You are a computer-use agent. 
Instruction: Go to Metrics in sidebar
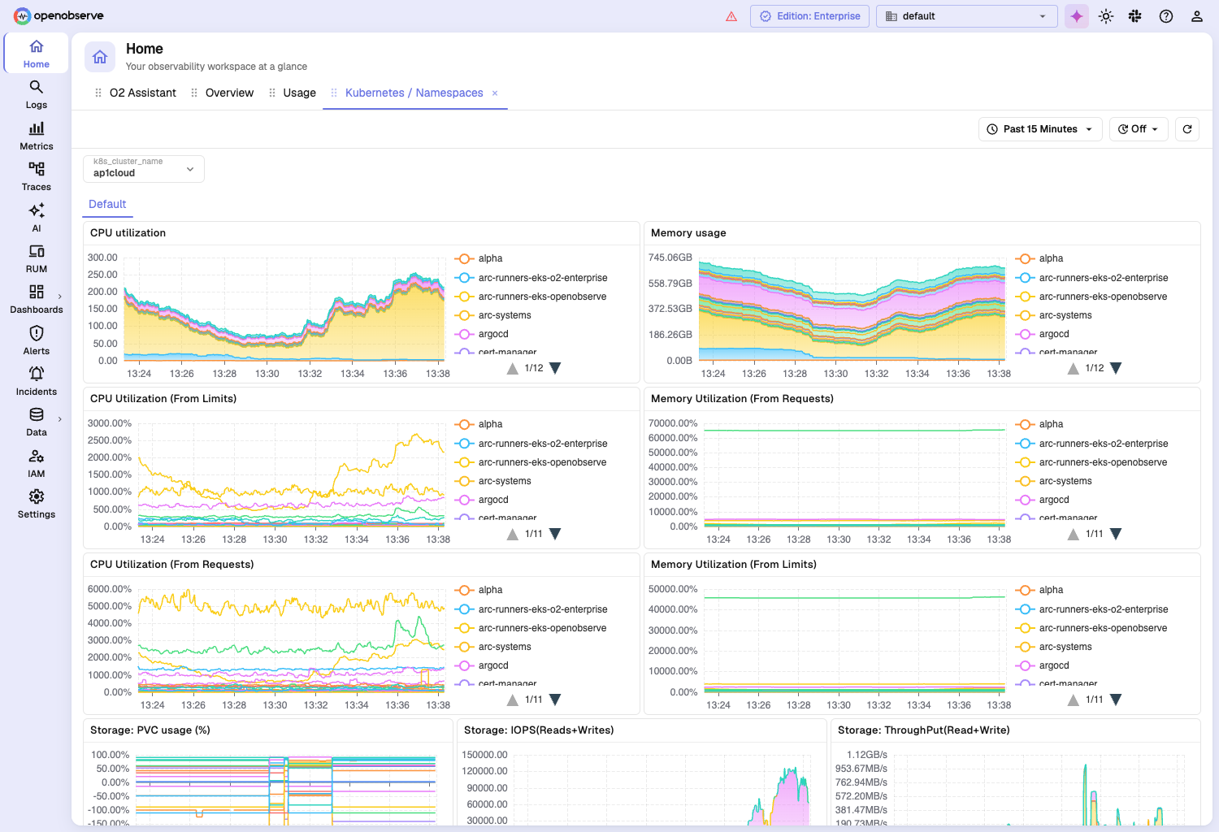36,136
